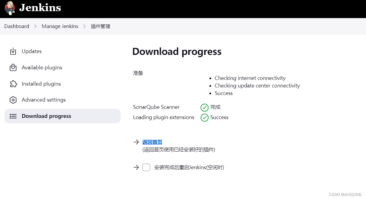Open Manage Jenkins breadcrumb link
Screen dimensions: 366x199
[60, 26]
